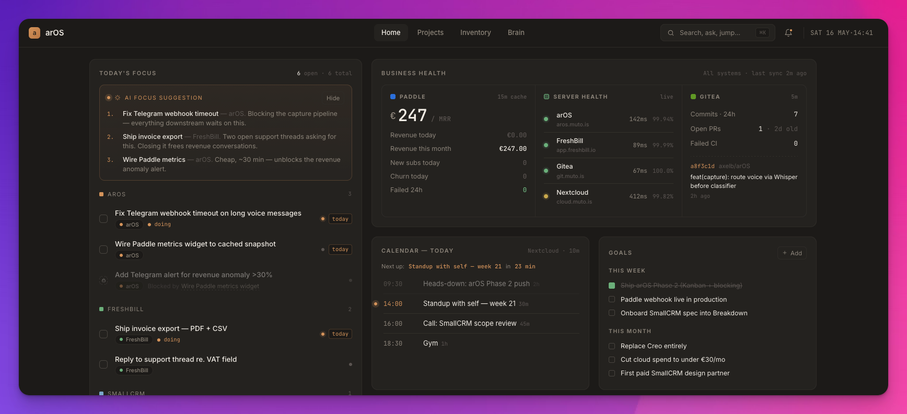
Task: Mark Ship invoice export task as done
Action: click(x=103, y=334)
